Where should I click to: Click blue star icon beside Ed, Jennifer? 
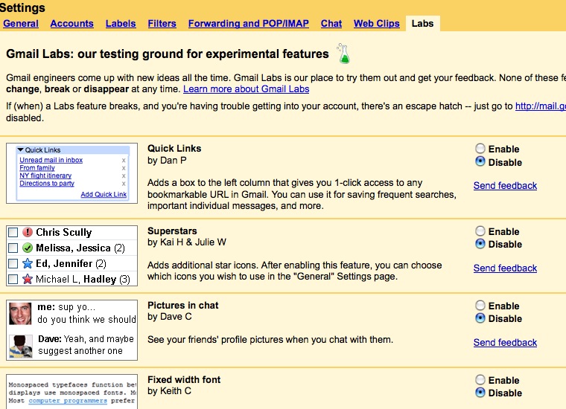coord(28,263)
